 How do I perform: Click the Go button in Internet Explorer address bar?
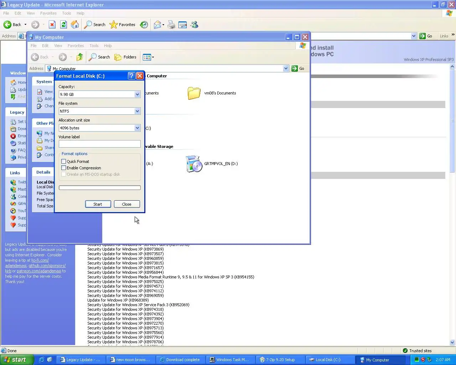426,36
